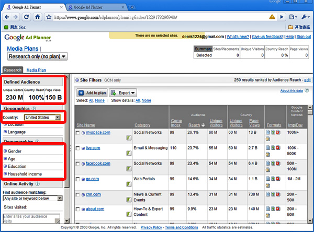
Task: Expand the Site Filters section
Action: pyautogui.click(x=77, y=80)
